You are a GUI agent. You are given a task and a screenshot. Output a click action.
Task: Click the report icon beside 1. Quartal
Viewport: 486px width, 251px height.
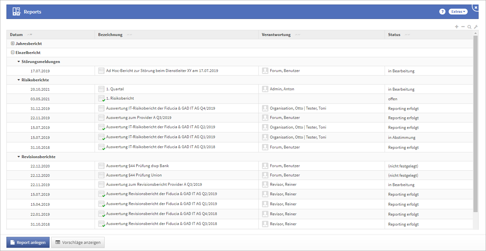tap(101, 89)
